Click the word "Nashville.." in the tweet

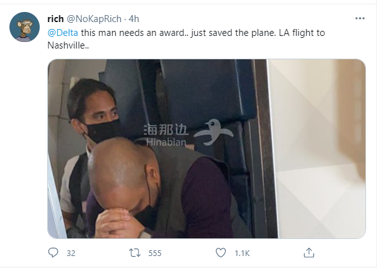(68, 45)
